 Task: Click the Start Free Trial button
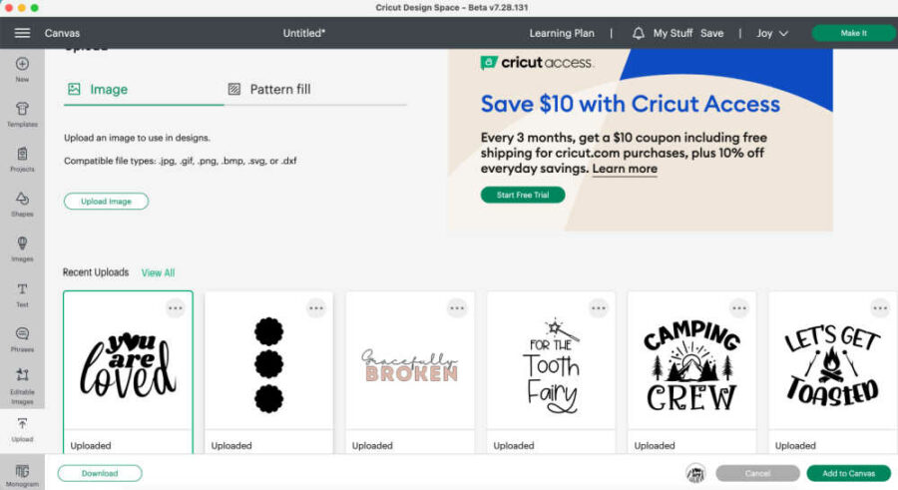pyautogui.click(x=522, y=195)
